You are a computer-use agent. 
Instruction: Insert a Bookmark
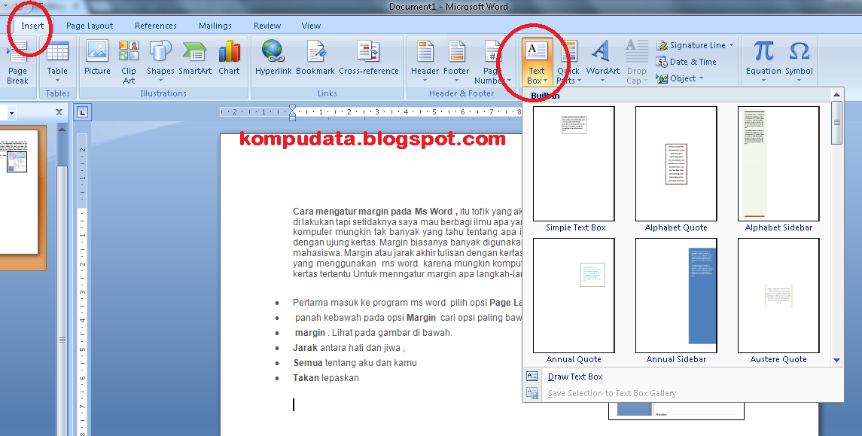click(x=315, y=58)
